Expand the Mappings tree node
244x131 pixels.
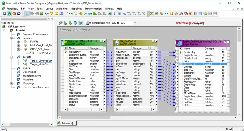click(11, 84)
